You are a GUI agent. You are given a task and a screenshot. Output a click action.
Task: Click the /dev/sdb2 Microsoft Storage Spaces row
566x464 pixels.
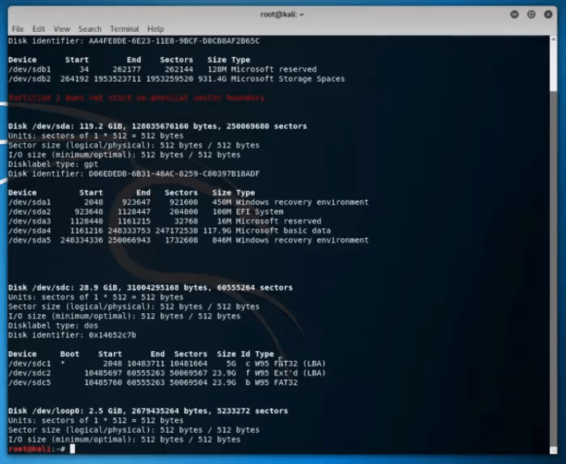coord(176,79)
